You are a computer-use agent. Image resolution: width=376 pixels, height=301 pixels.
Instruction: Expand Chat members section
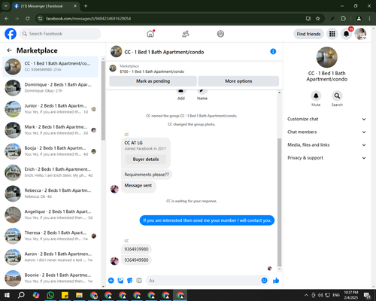tap(326, 132)
